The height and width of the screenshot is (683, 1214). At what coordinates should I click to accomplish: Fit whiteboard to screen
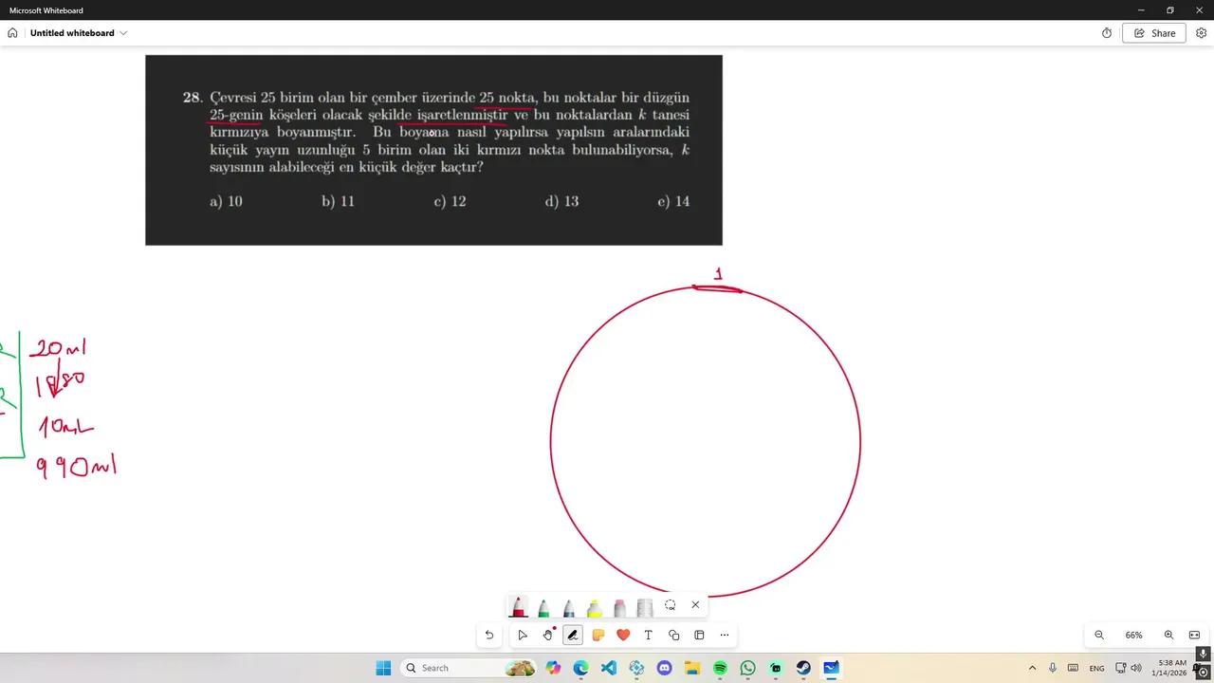(1194, 635)
